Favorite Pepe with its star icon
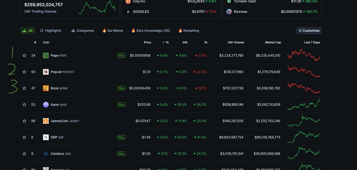This screenshot has height=170, width=357. (x=24, y=55)
